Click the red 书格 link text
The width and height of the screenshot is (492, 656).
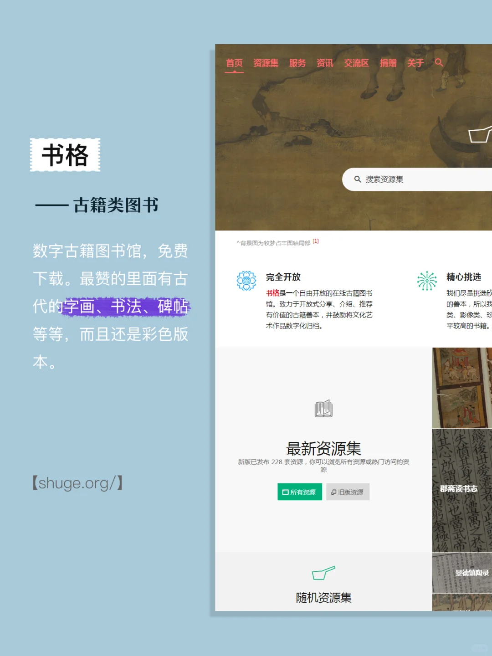coord(272,293)
